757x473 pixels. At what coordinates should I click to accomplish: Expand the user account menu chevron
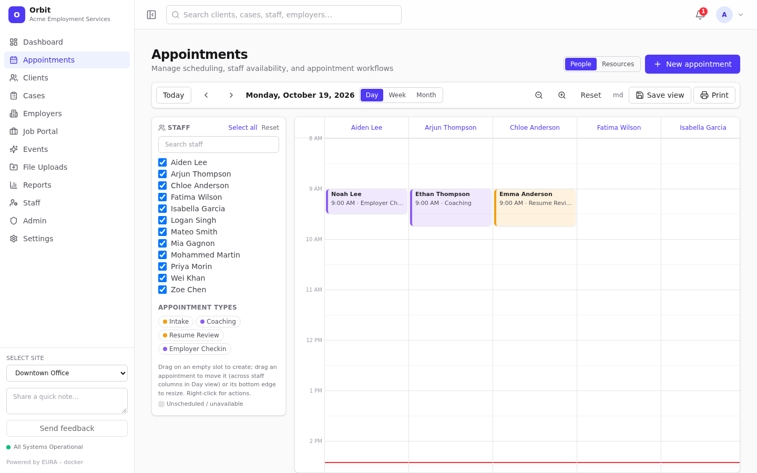pos(741,15)
